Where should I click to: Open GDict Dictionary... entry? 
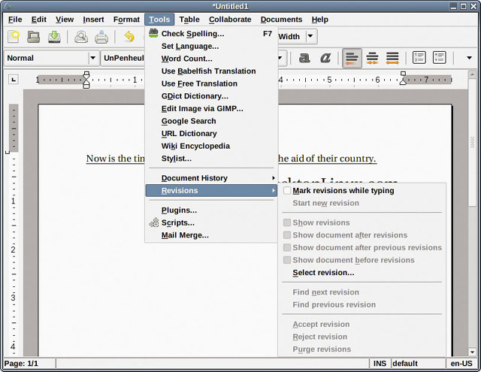211,96
